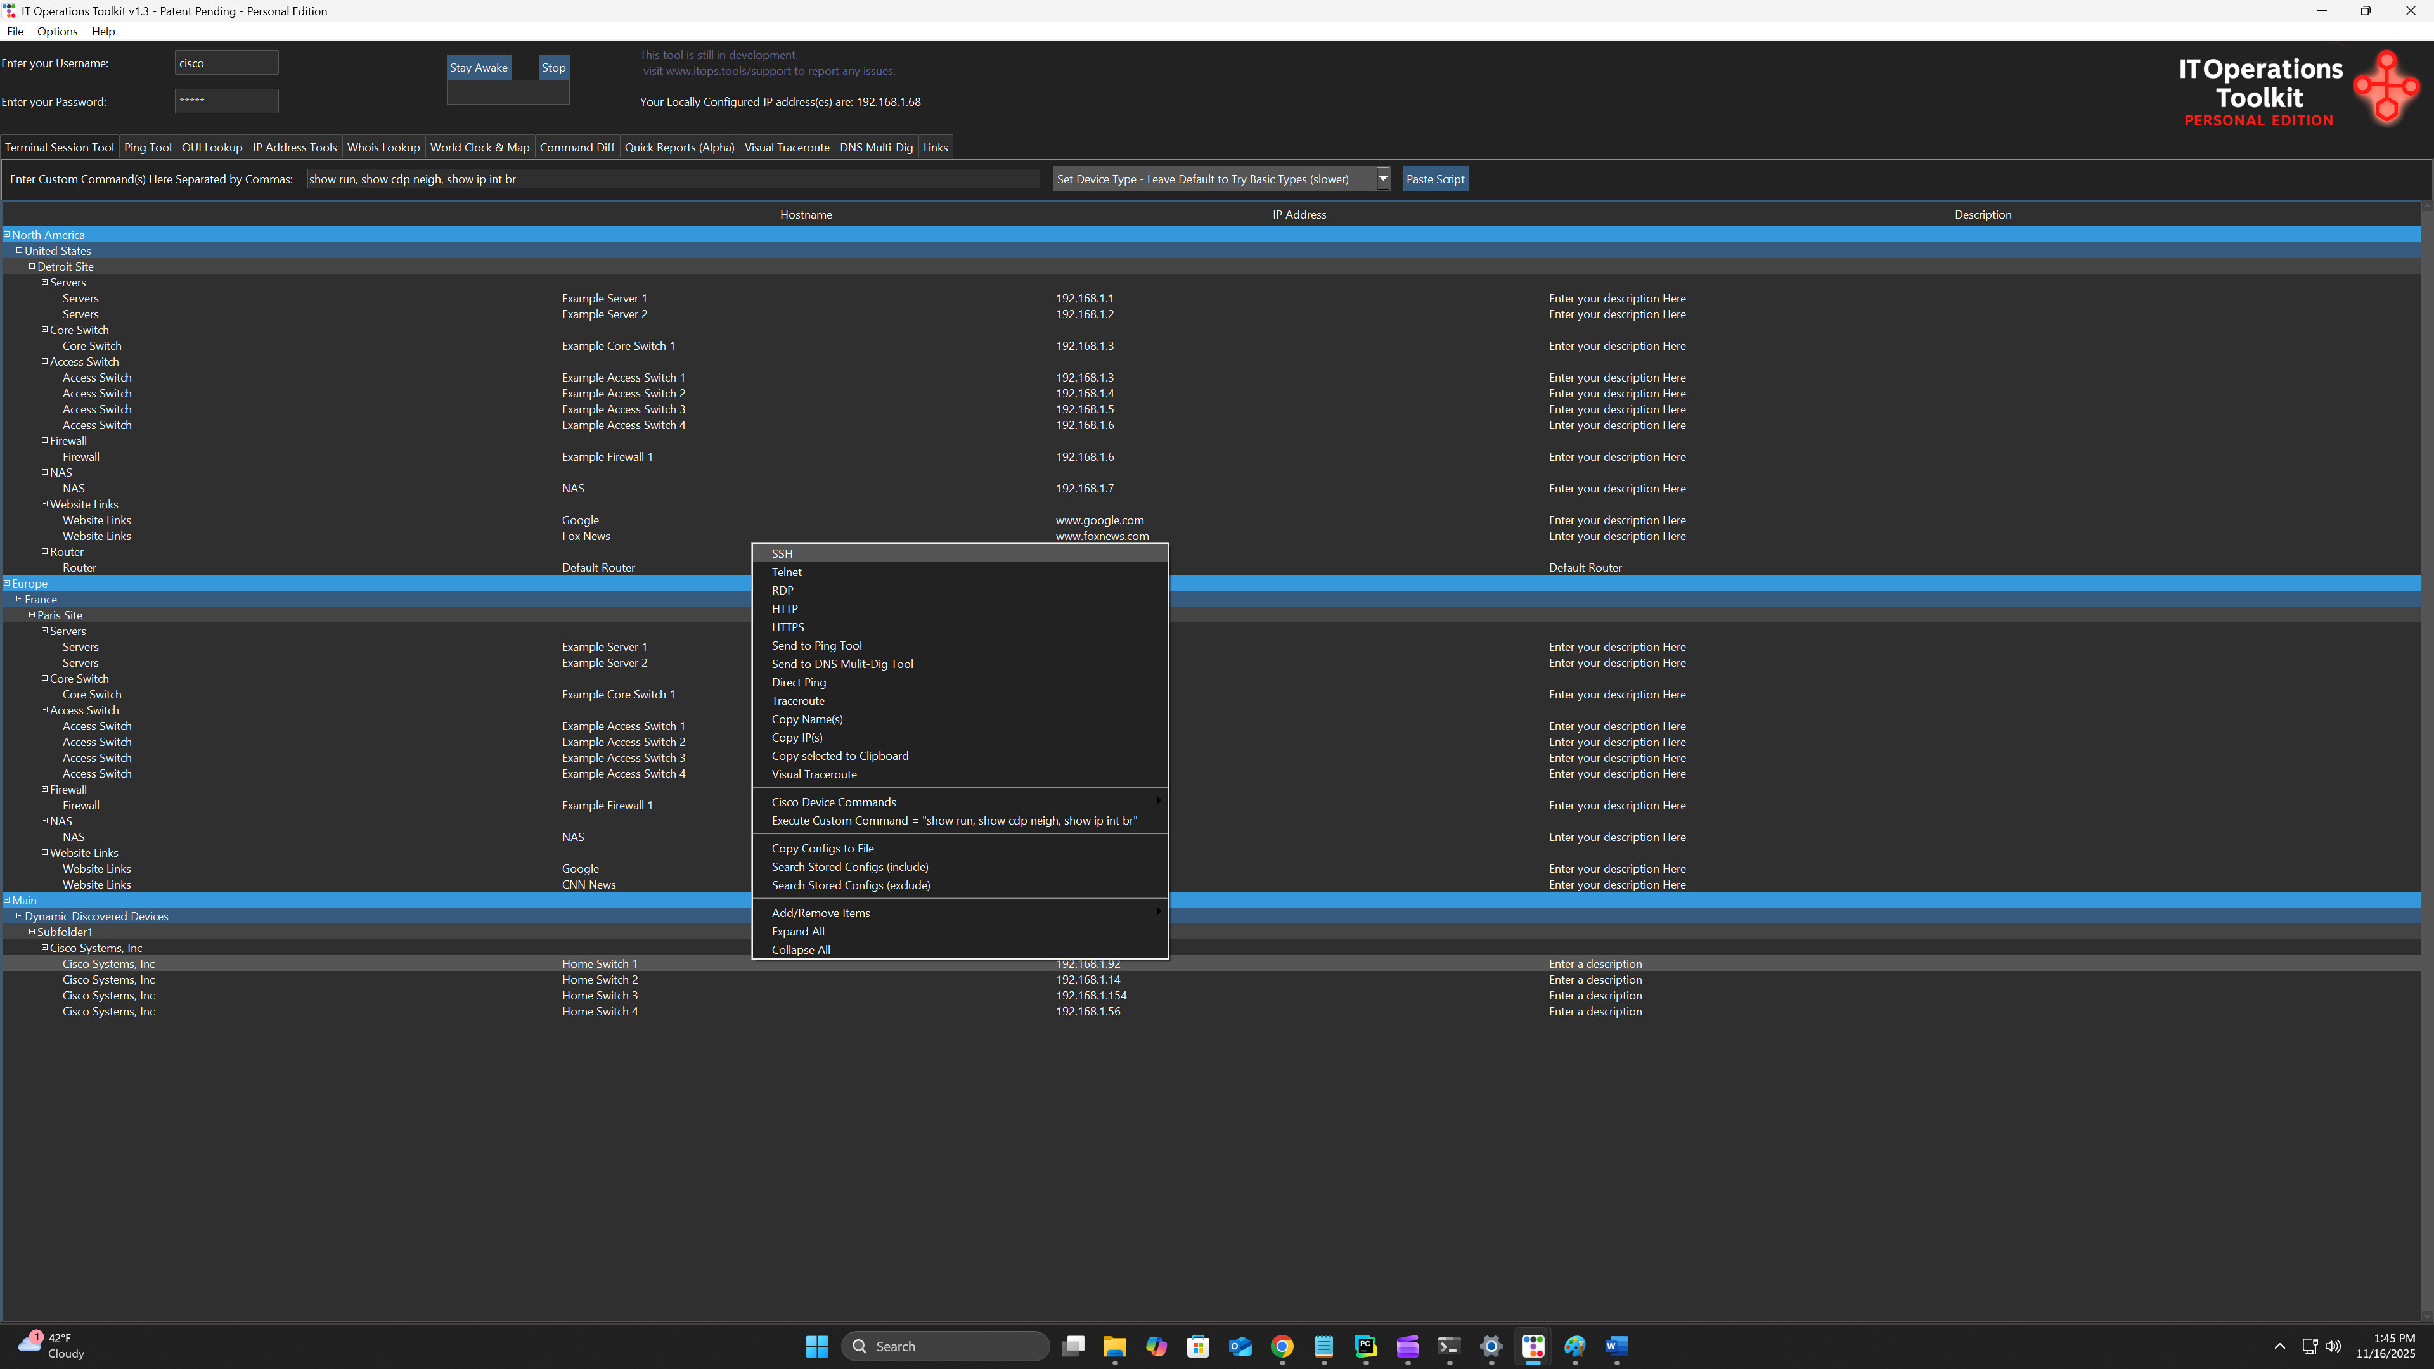Select SSH from the context menu
Viewport: 2434px width, 1369px height.
782,553
